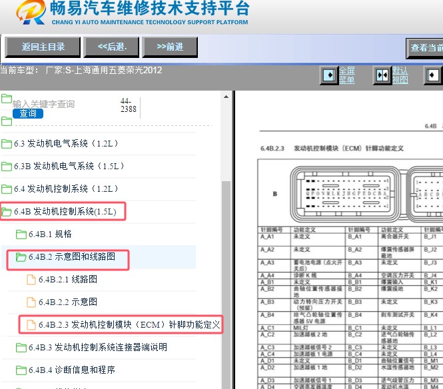Open the 默认视图 link

(x=400, y=75)
